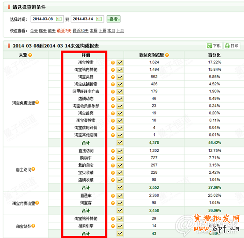Select quick view 最近30天

pos(81,31)
